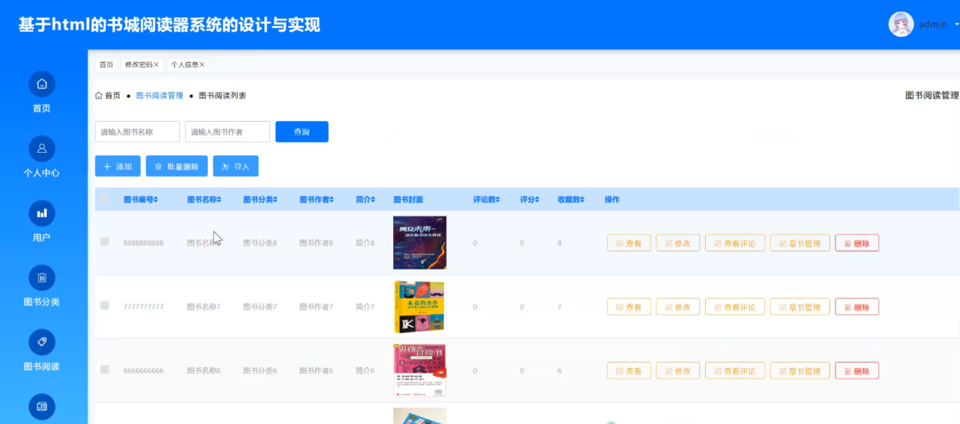Click 章节管理 for 图书名称6 row

point(800,371)
